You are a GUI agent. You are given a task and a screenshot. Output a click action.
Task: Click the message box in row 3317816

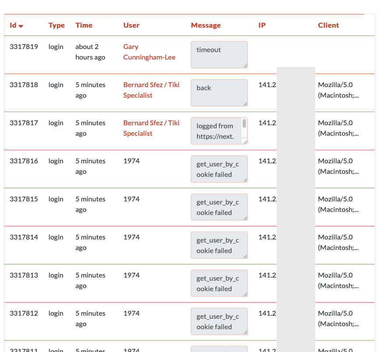point(219,169)
